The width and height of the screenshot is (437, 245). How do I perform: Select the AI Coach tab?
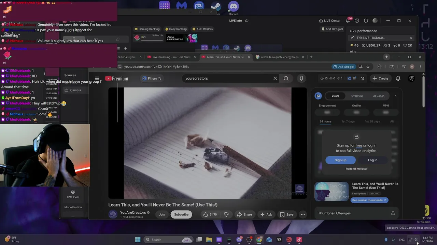(379, 96)
